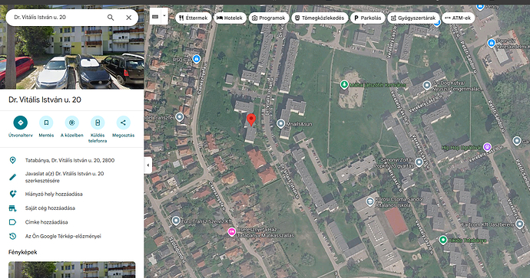Select Simonyi Zoltán marker
The width and height of the screenshot is (530, 278).
click(419, 162)
